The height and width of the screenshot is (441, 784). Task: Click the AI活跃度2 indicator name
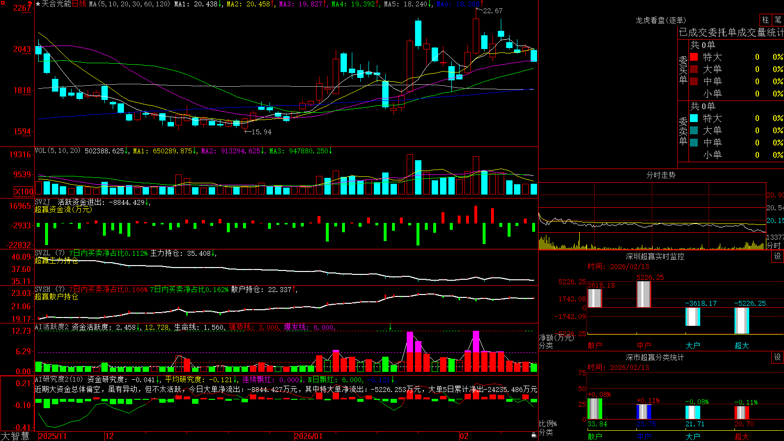[x=52, y=327]
